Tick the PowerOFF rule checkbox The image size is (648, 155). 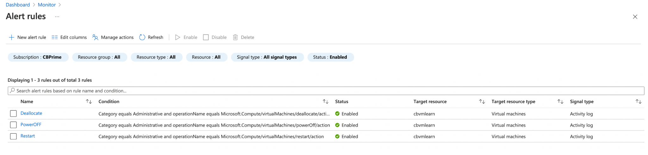pos(13,125)
